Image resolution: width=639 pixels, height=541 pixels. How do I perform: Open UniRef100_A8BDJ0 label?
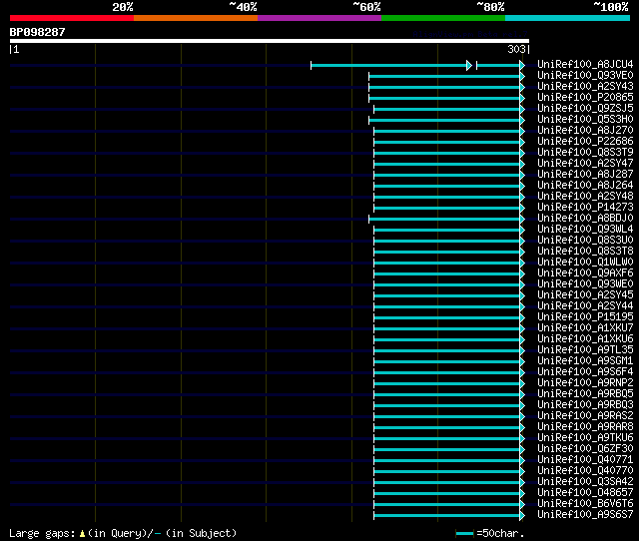585,219
